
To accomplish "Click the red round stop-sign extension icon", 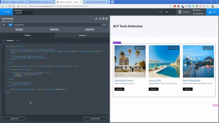I will click(x=179, y=6).
